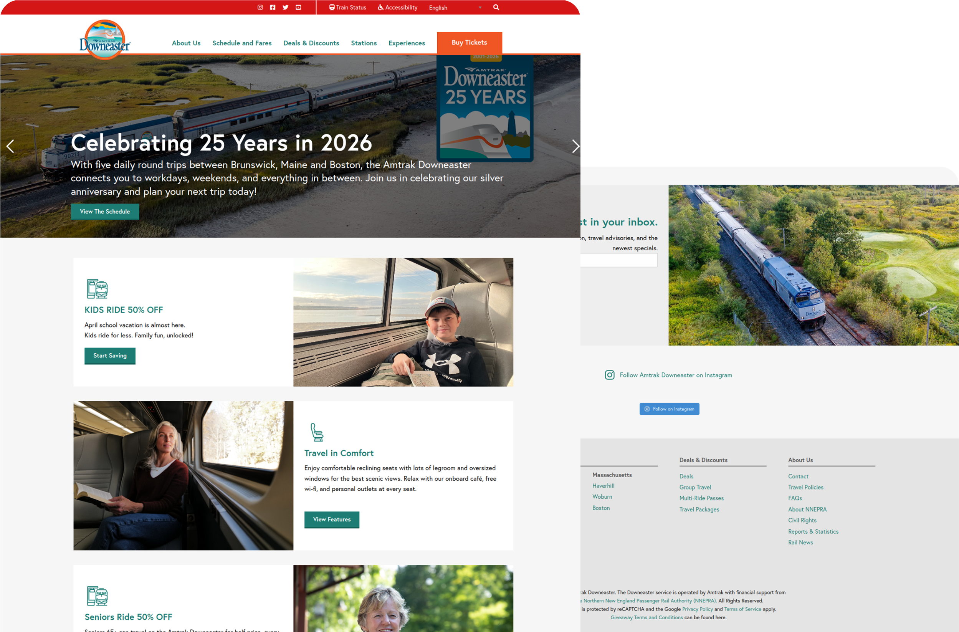Check Train Status in the top bar
This screenshot has width=959, height=632.
(x=347, y=7)
